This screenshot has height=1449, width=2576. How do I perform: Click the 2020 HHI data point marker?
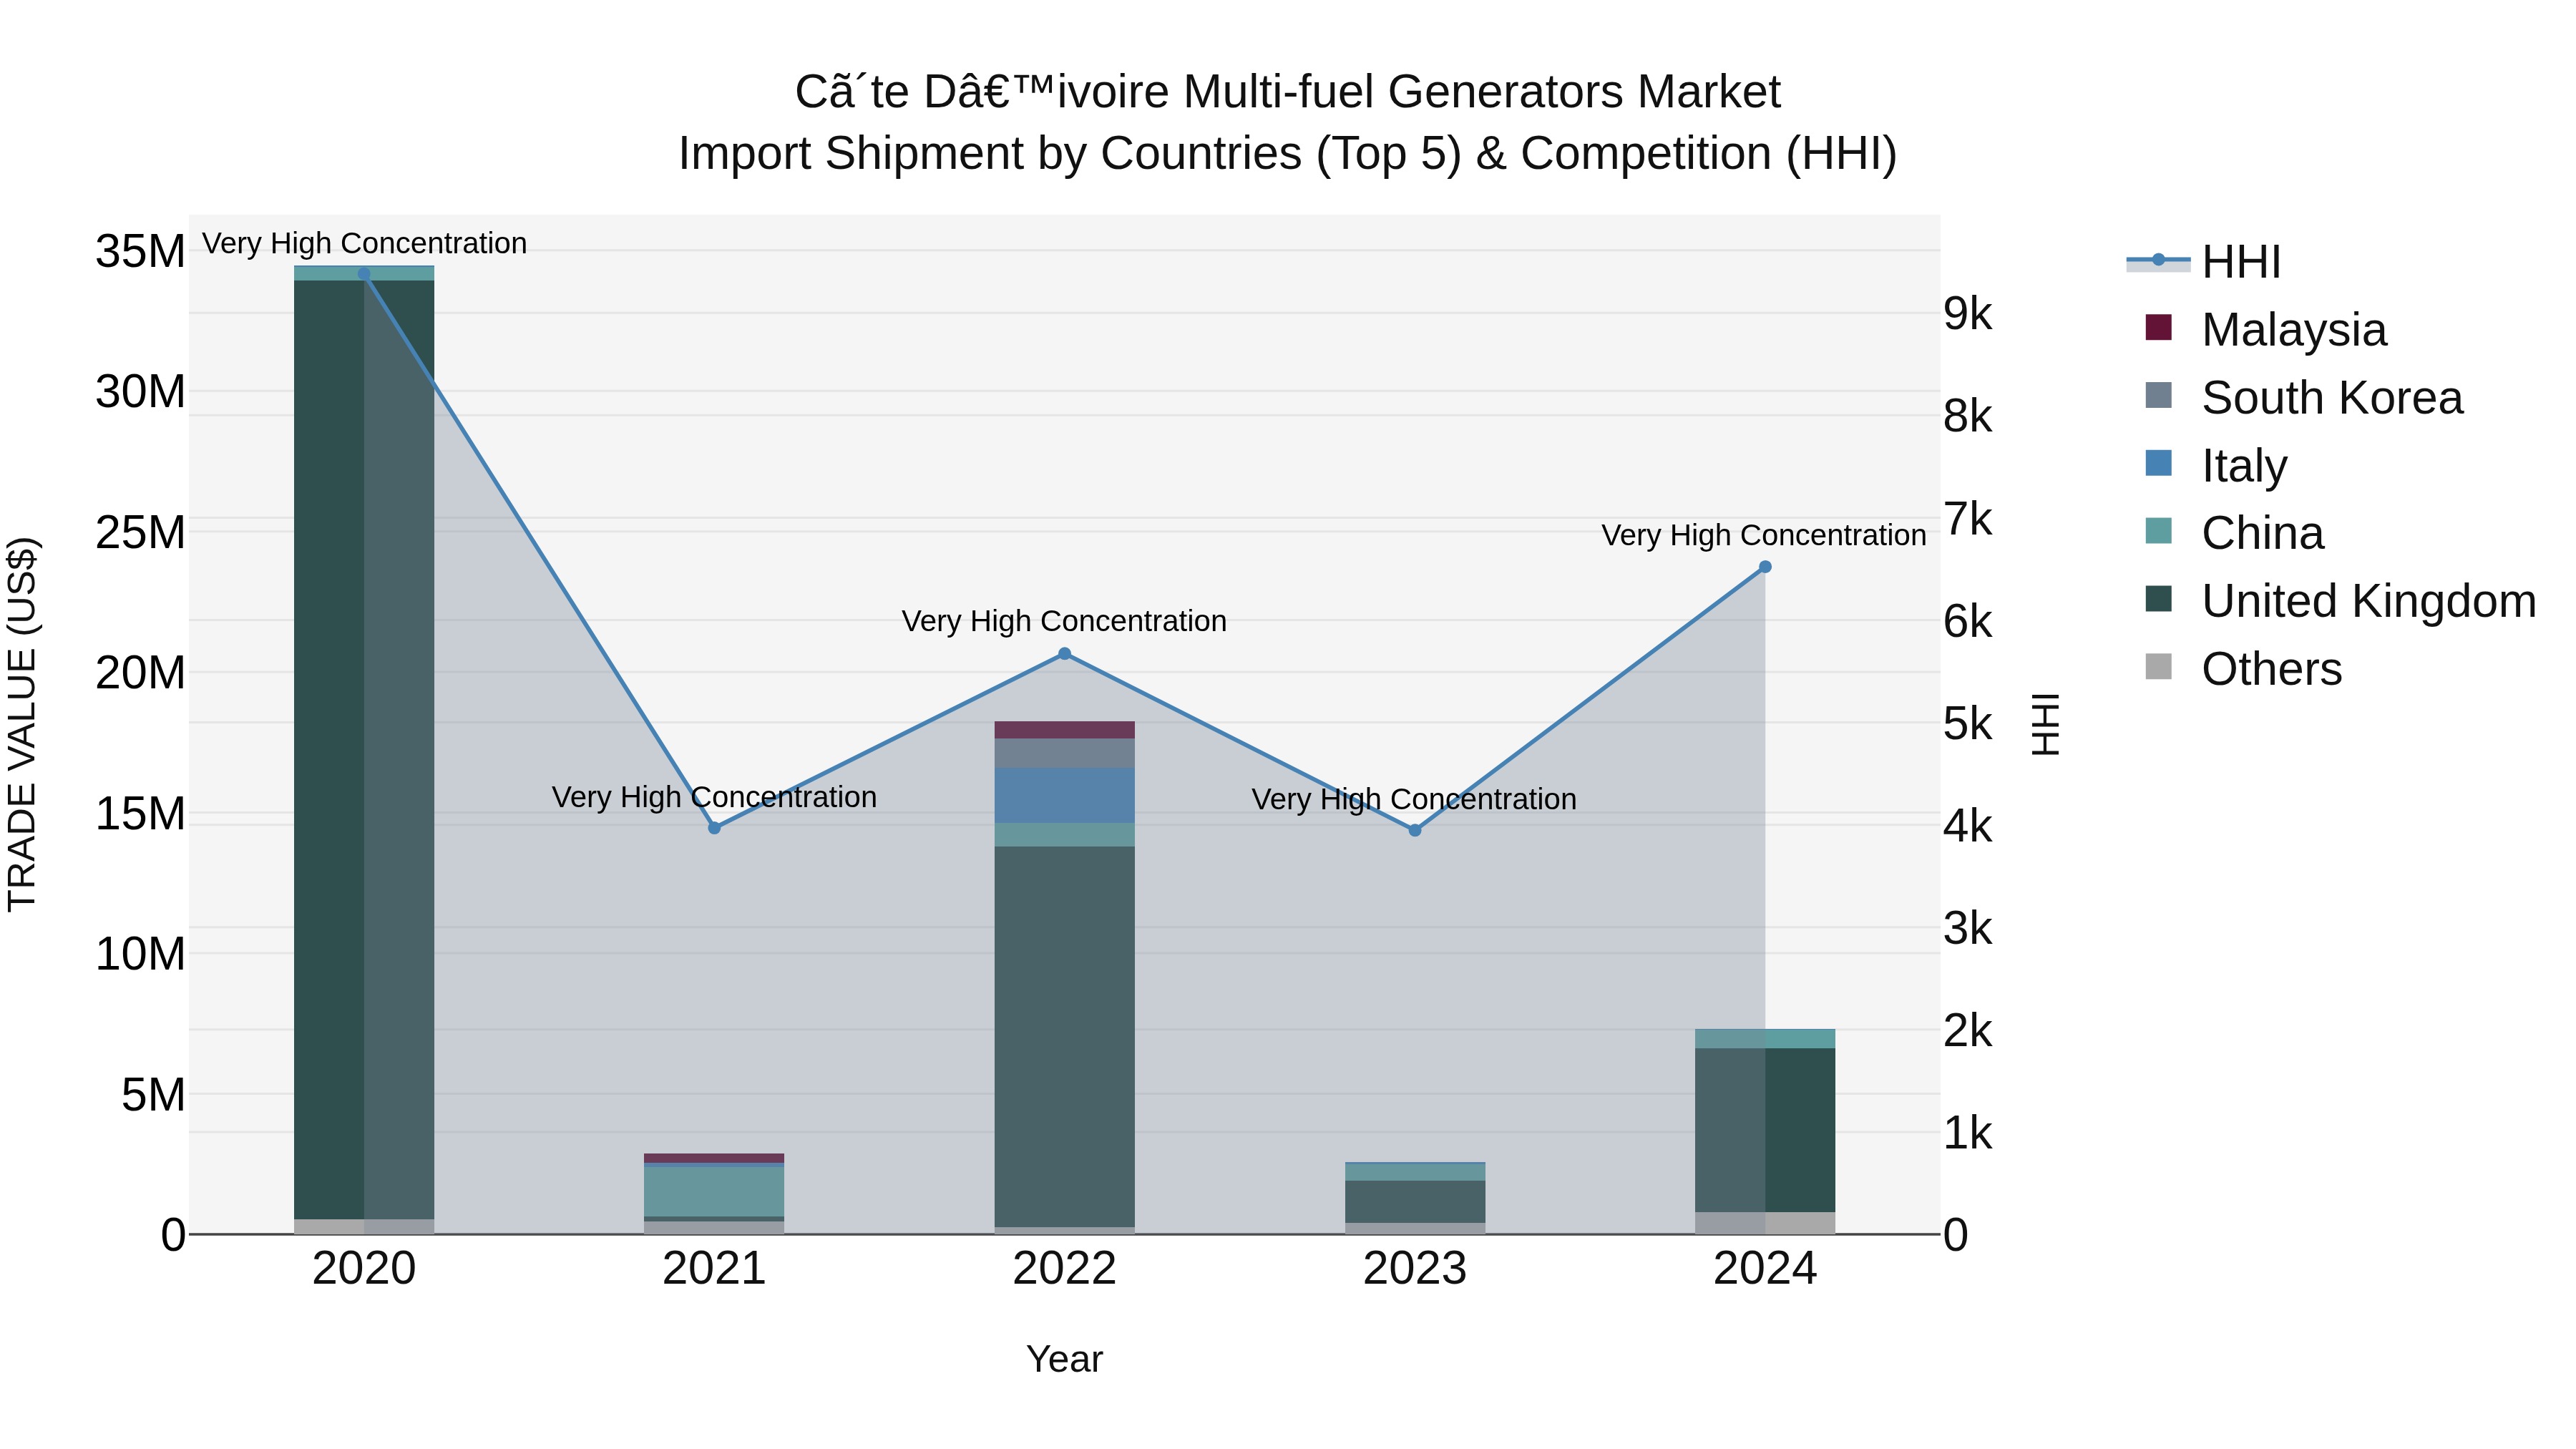point(364,274)
